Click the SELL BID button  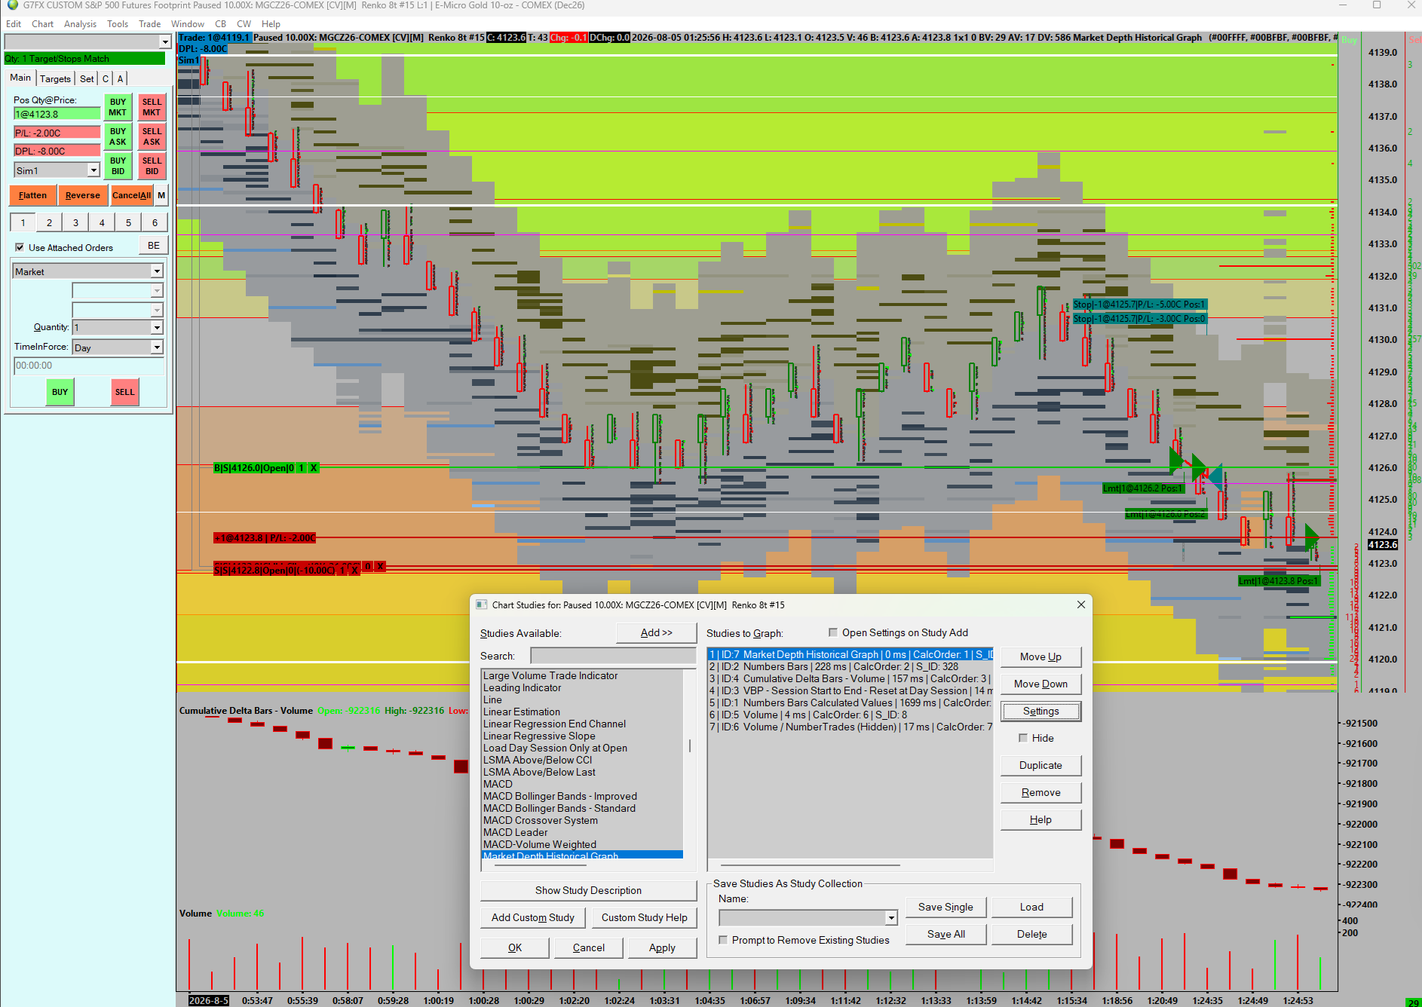(152, 166)
